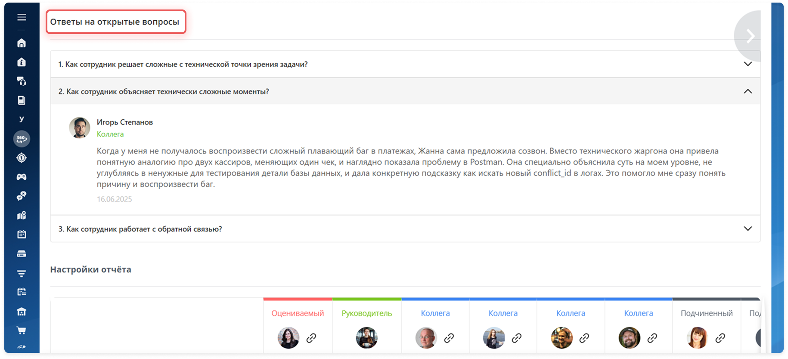Open the hamburger menu in the sidebar

(x=22, y=17)
